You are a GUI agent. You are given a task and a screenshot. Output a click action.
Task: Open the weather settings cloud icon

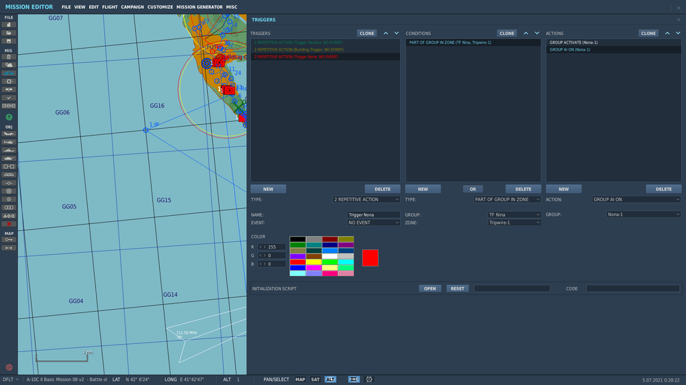click(x=9, y=65)
